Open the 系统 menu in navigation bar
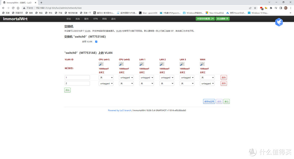 (78, 19)
